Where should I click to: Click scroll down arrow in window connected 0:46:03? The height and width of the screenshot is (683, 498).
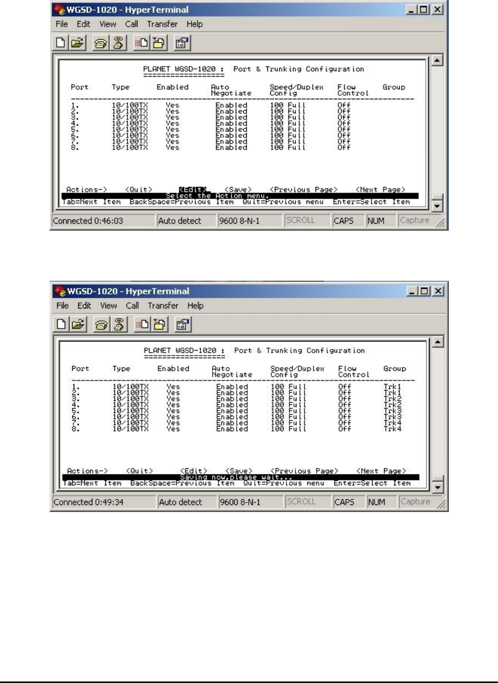pyautogui.click(x=437, y=206)
